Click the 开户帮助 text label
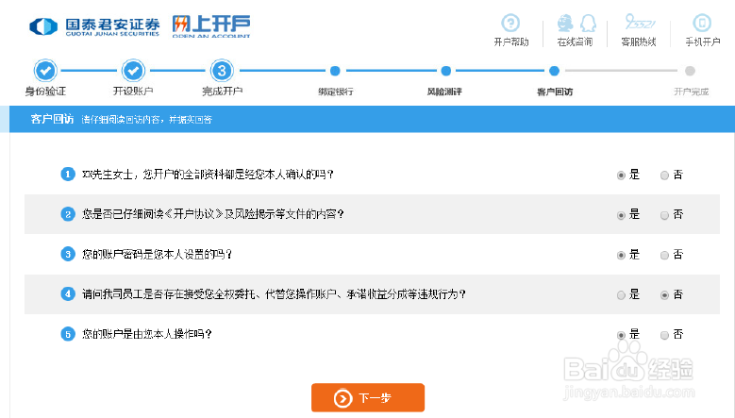This screenshot has width=735, height=418. point(511,42)
